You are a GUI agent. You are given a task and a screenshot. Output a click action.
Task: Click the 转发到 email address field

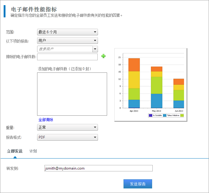[98, 168]
